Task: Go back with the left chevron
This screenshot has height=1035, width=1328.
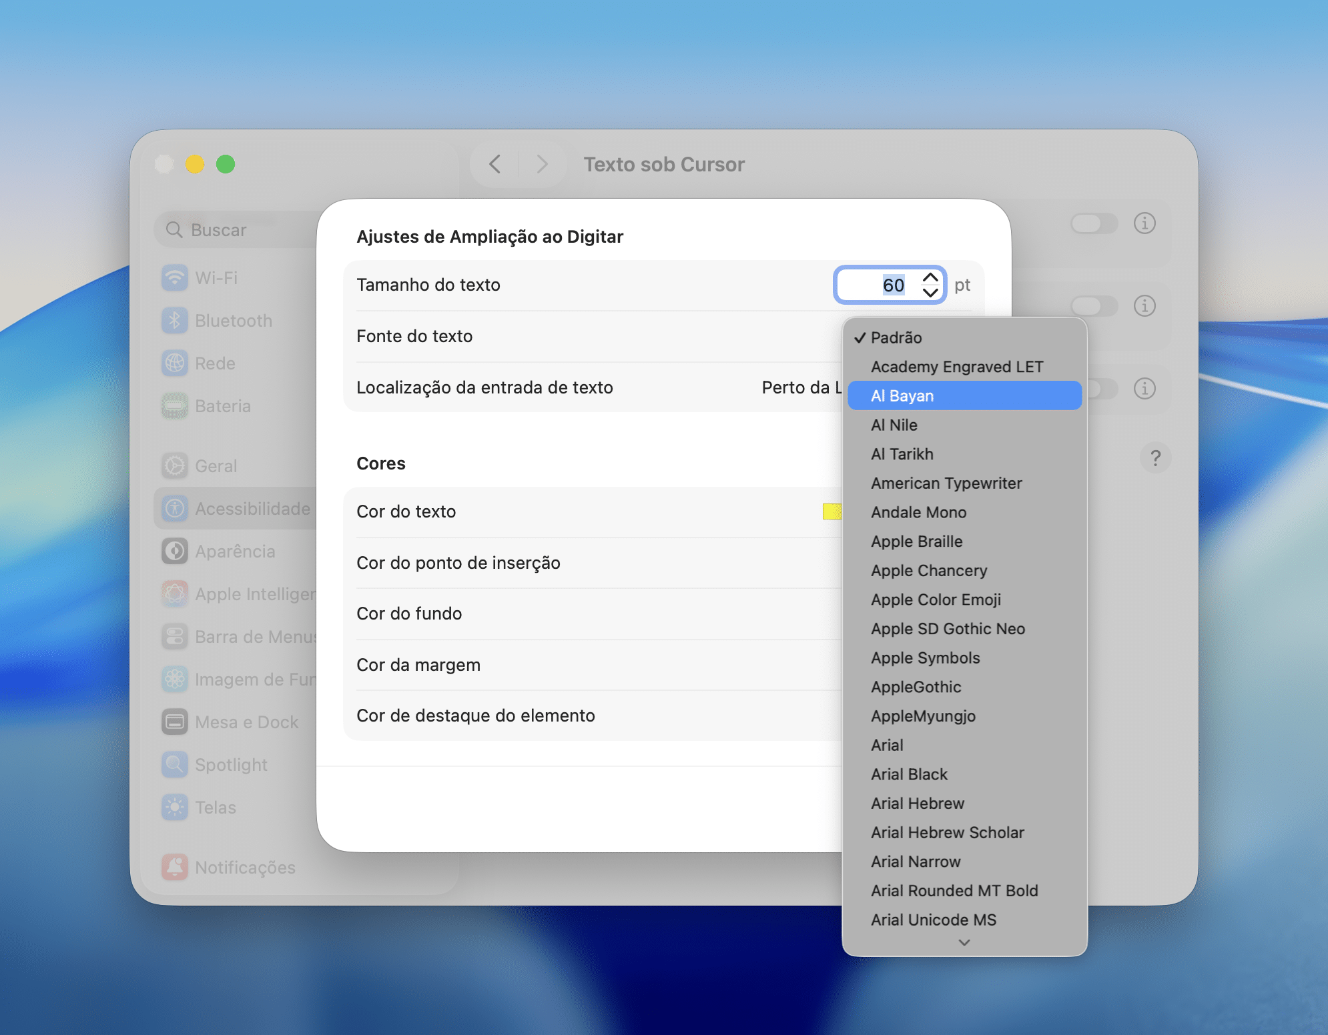Action: (x=494, y=164)
